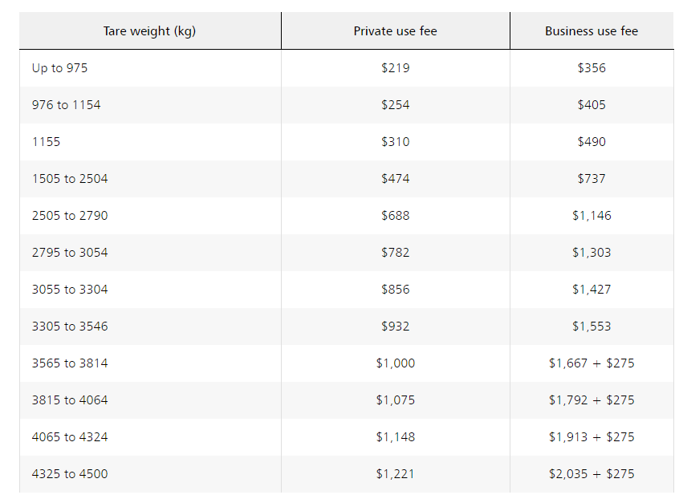Click the $932 private use fee
Image resolution: width=679 pixels, height=503 pixels.
click(395, 327)
